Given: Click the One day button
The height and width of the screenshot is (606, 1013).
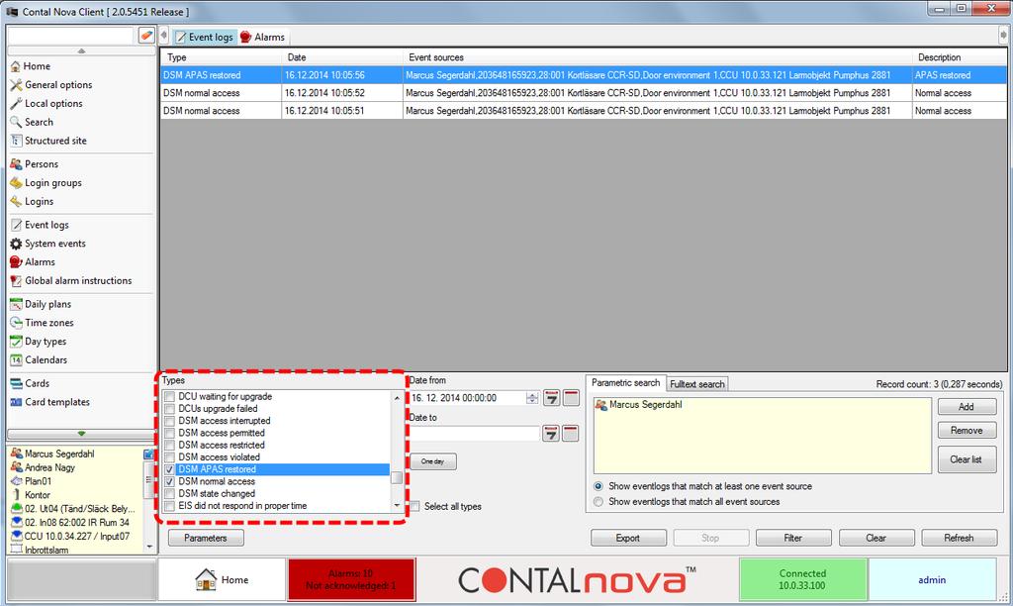Looking at the screenshot, I should [433, 461].
